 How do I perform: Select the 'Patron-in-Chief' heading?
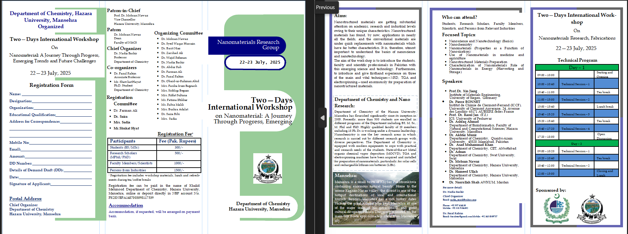pos(123,11)
